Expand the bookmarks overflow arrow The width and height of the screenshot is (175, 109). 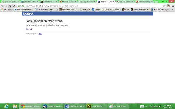[x=173, y=10]
